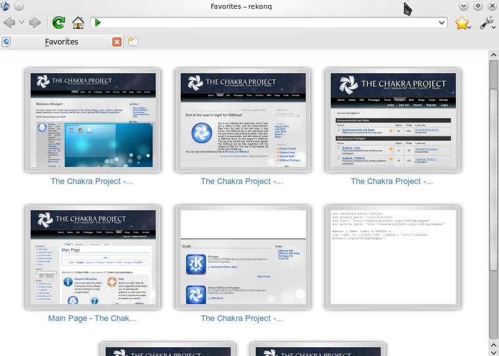499x356 pixels.
Task: Open the Back button history dropdown arrow
Action: pos(22,23)
